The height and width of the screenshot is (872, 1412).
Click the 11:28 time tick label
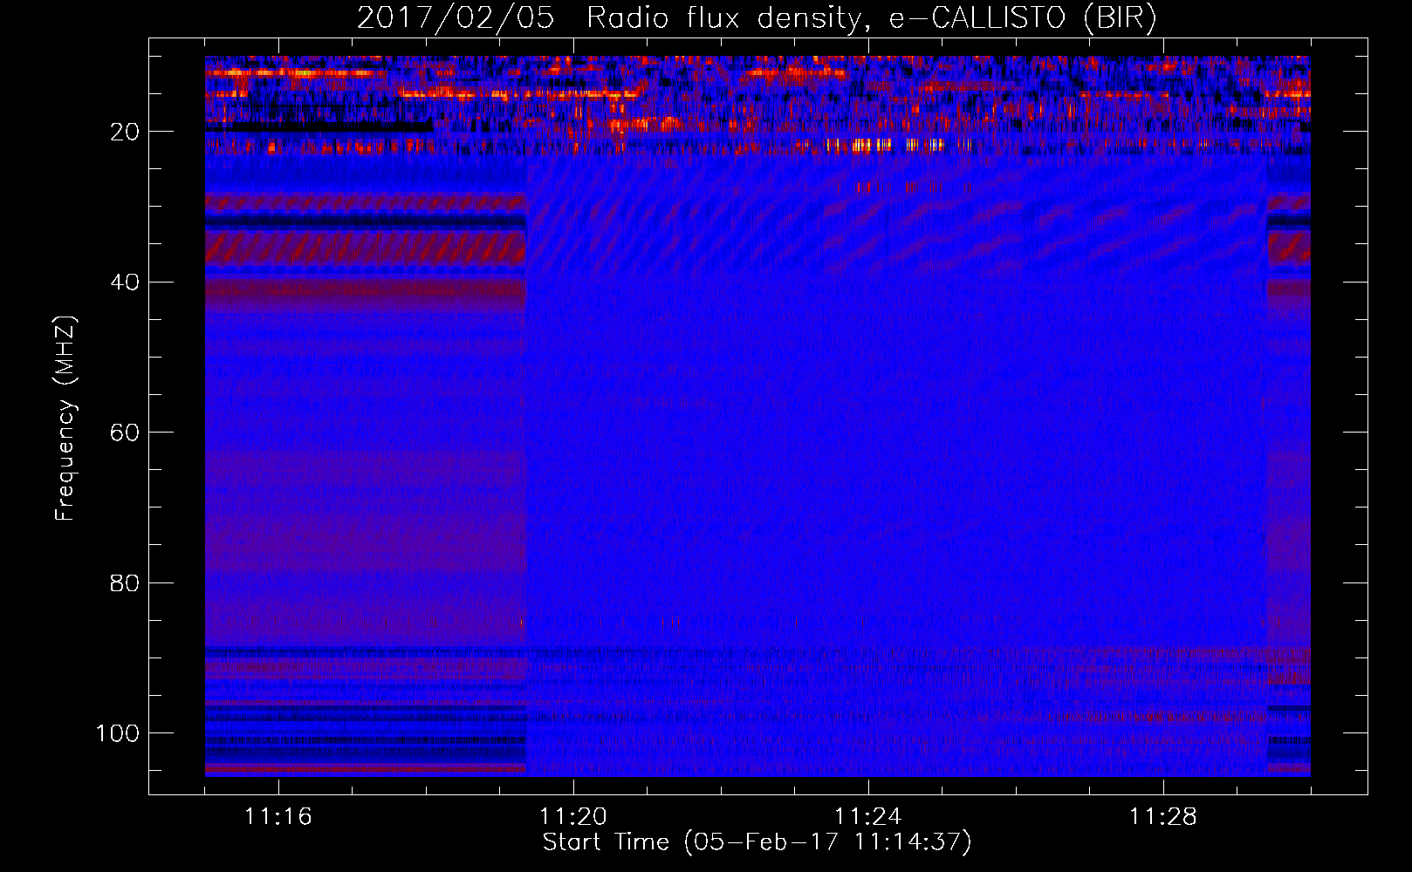1162,817
